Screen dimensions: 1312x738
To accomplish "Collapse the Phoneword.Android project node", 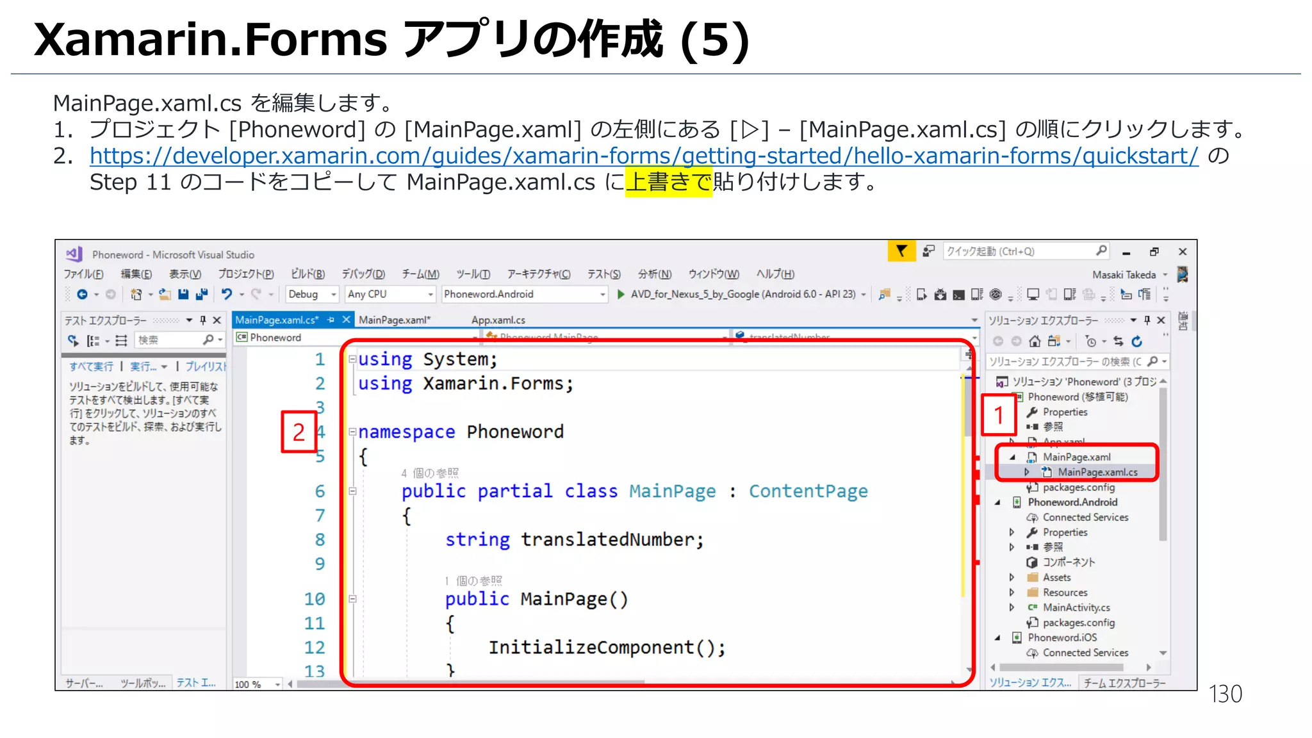I will (997, 503).
